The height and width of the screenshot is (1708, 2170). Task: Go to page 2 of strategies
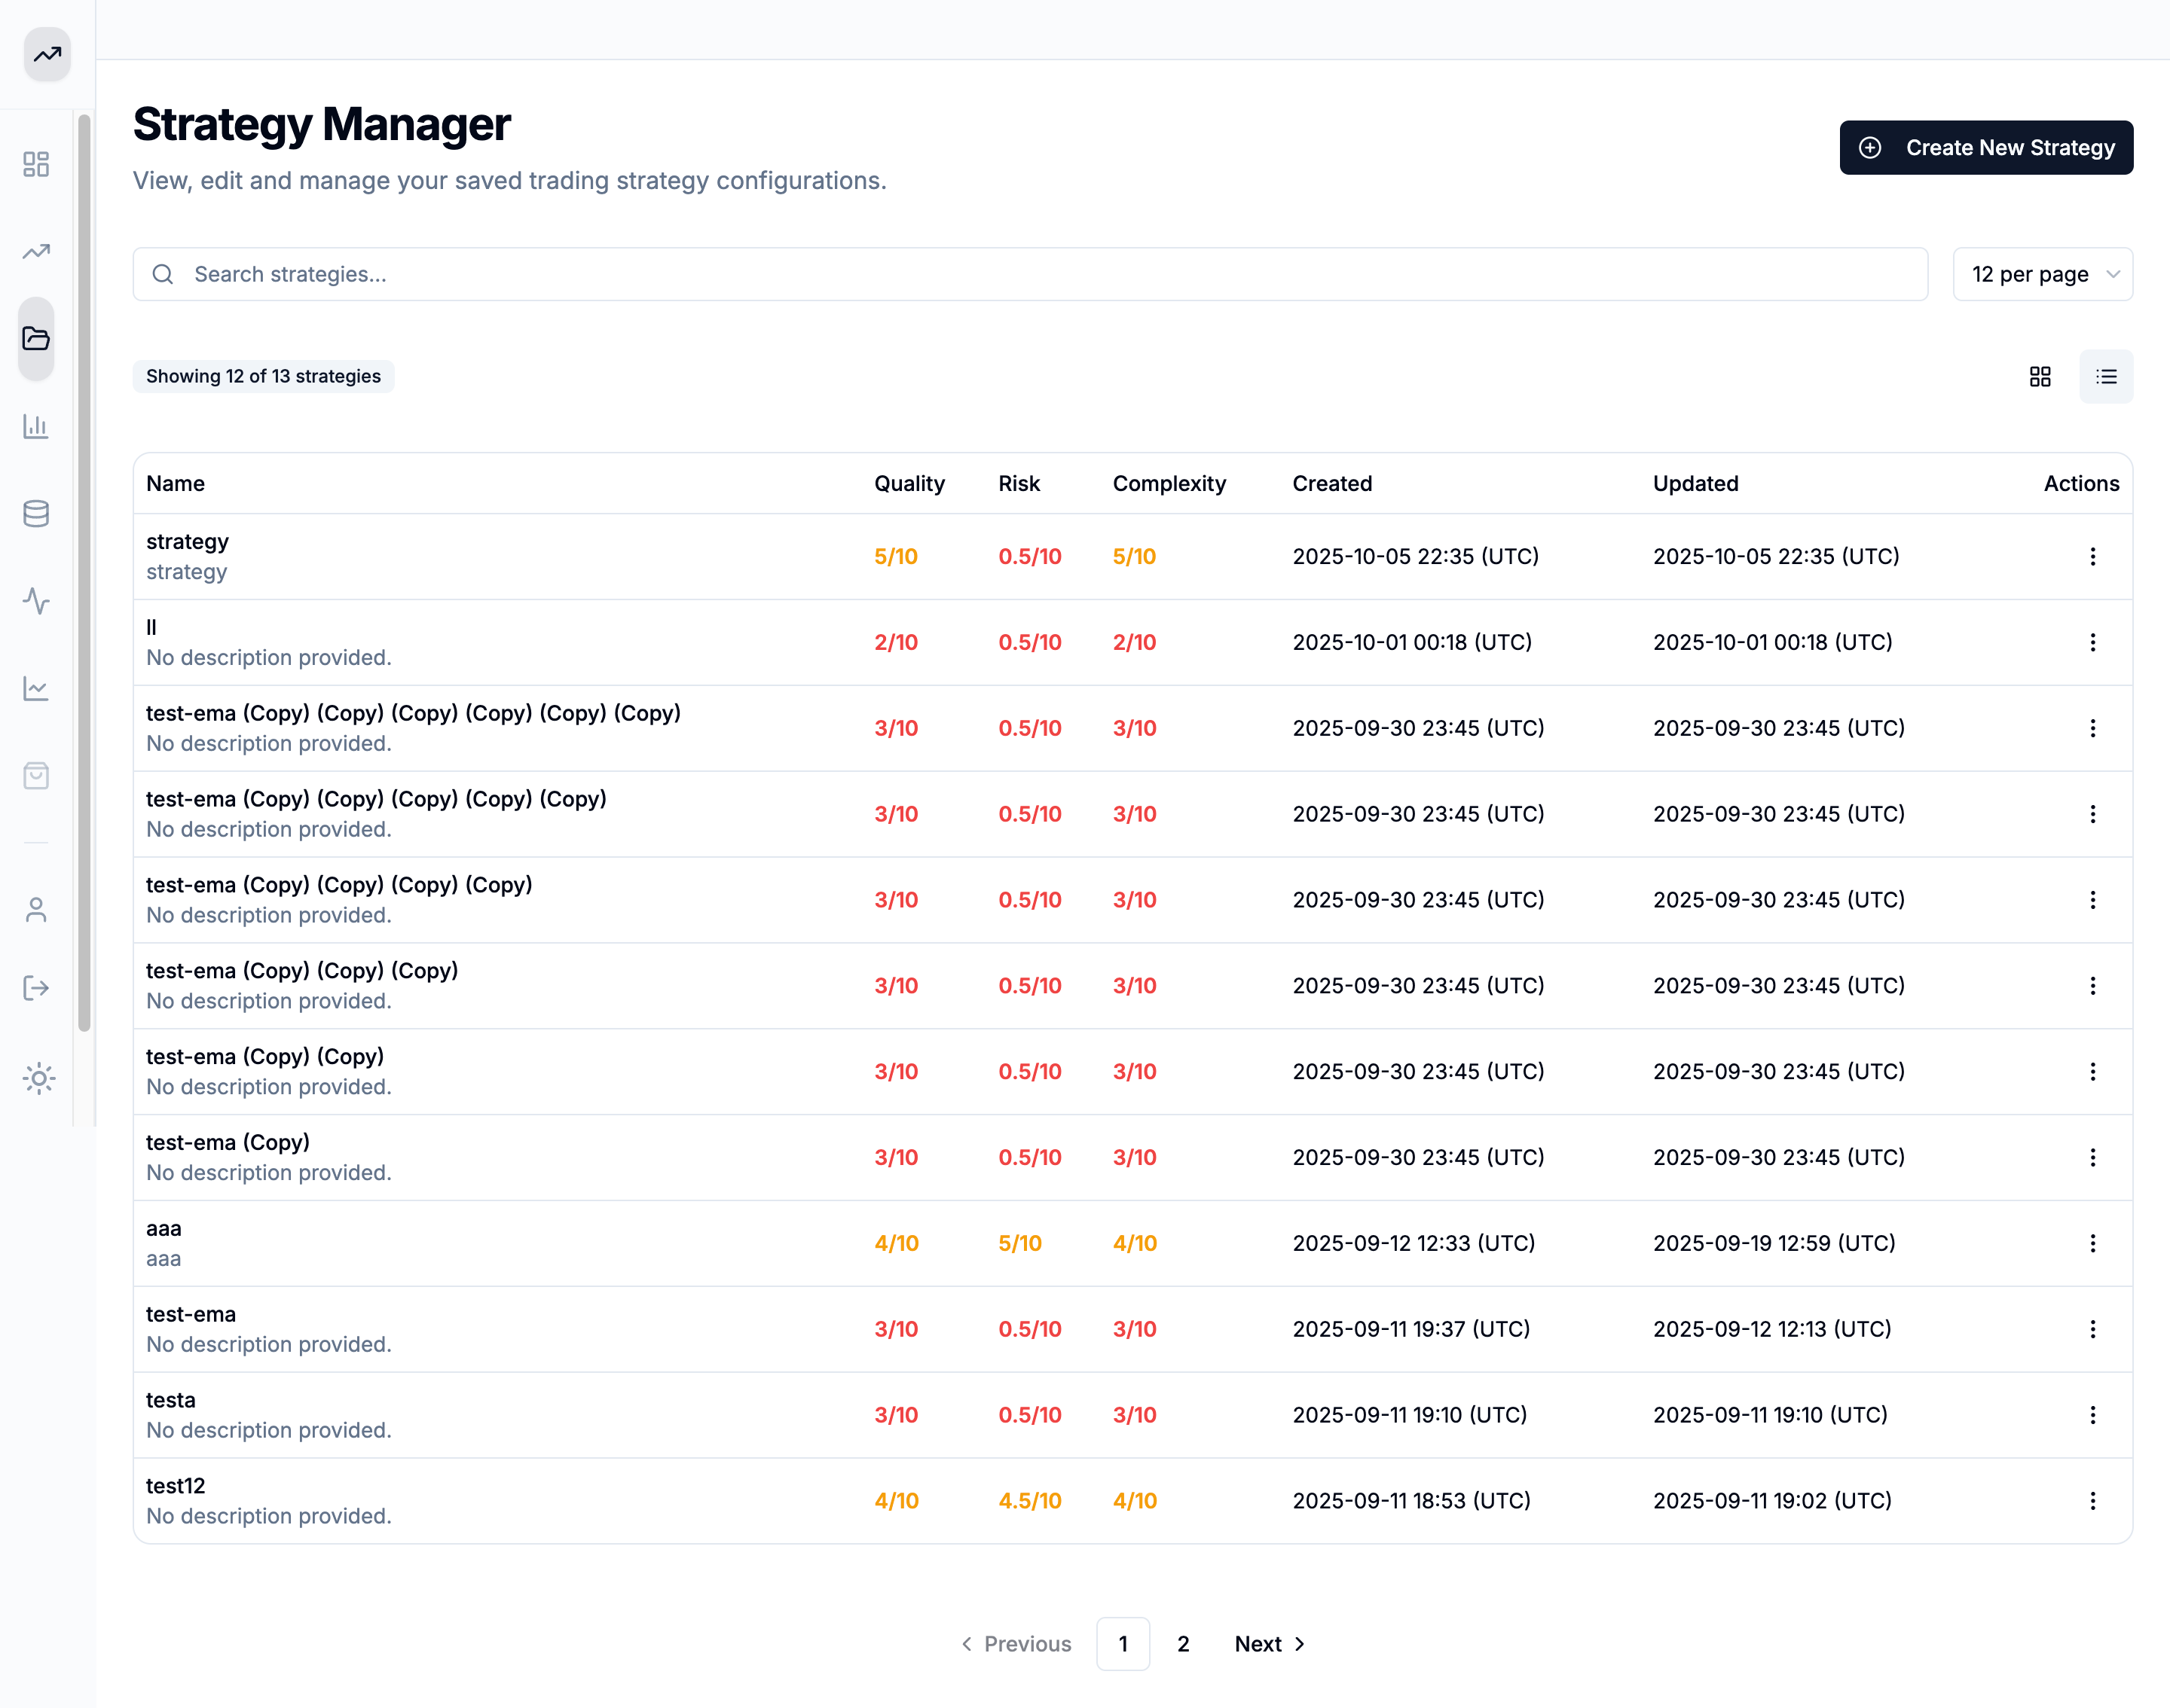coord(1182,1644)
